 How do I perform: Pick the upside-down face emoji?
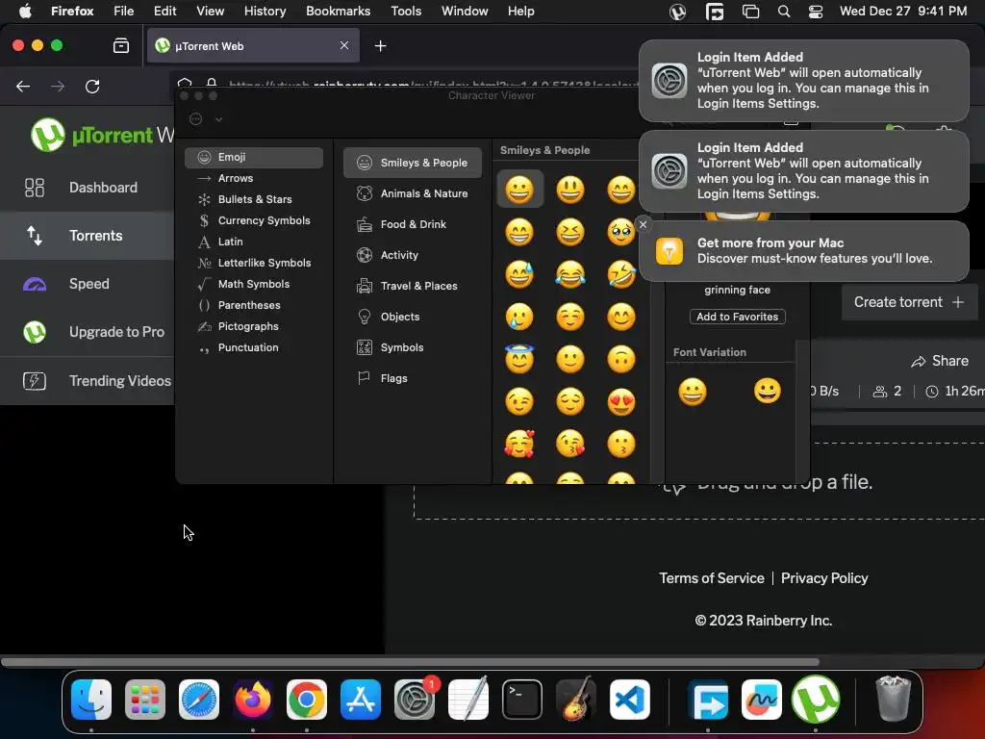tap(621, 359)
